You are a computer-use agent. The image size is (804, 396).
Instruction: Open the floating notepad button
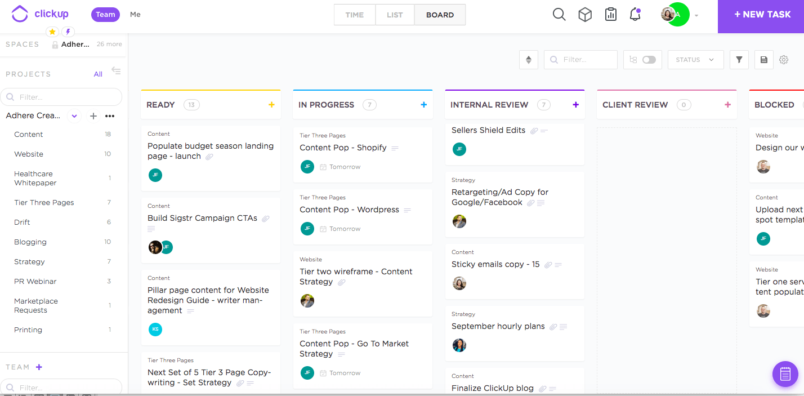785,373
